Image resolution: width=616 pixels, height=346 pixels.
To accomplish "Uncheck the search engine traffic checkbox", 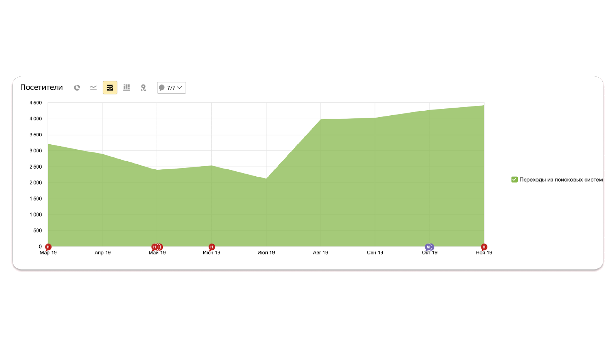I will point(514,179).
